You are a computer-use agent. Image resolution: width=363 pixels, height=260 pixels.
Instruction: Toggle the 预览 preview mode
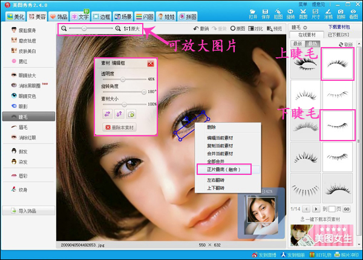click(276, 28)
